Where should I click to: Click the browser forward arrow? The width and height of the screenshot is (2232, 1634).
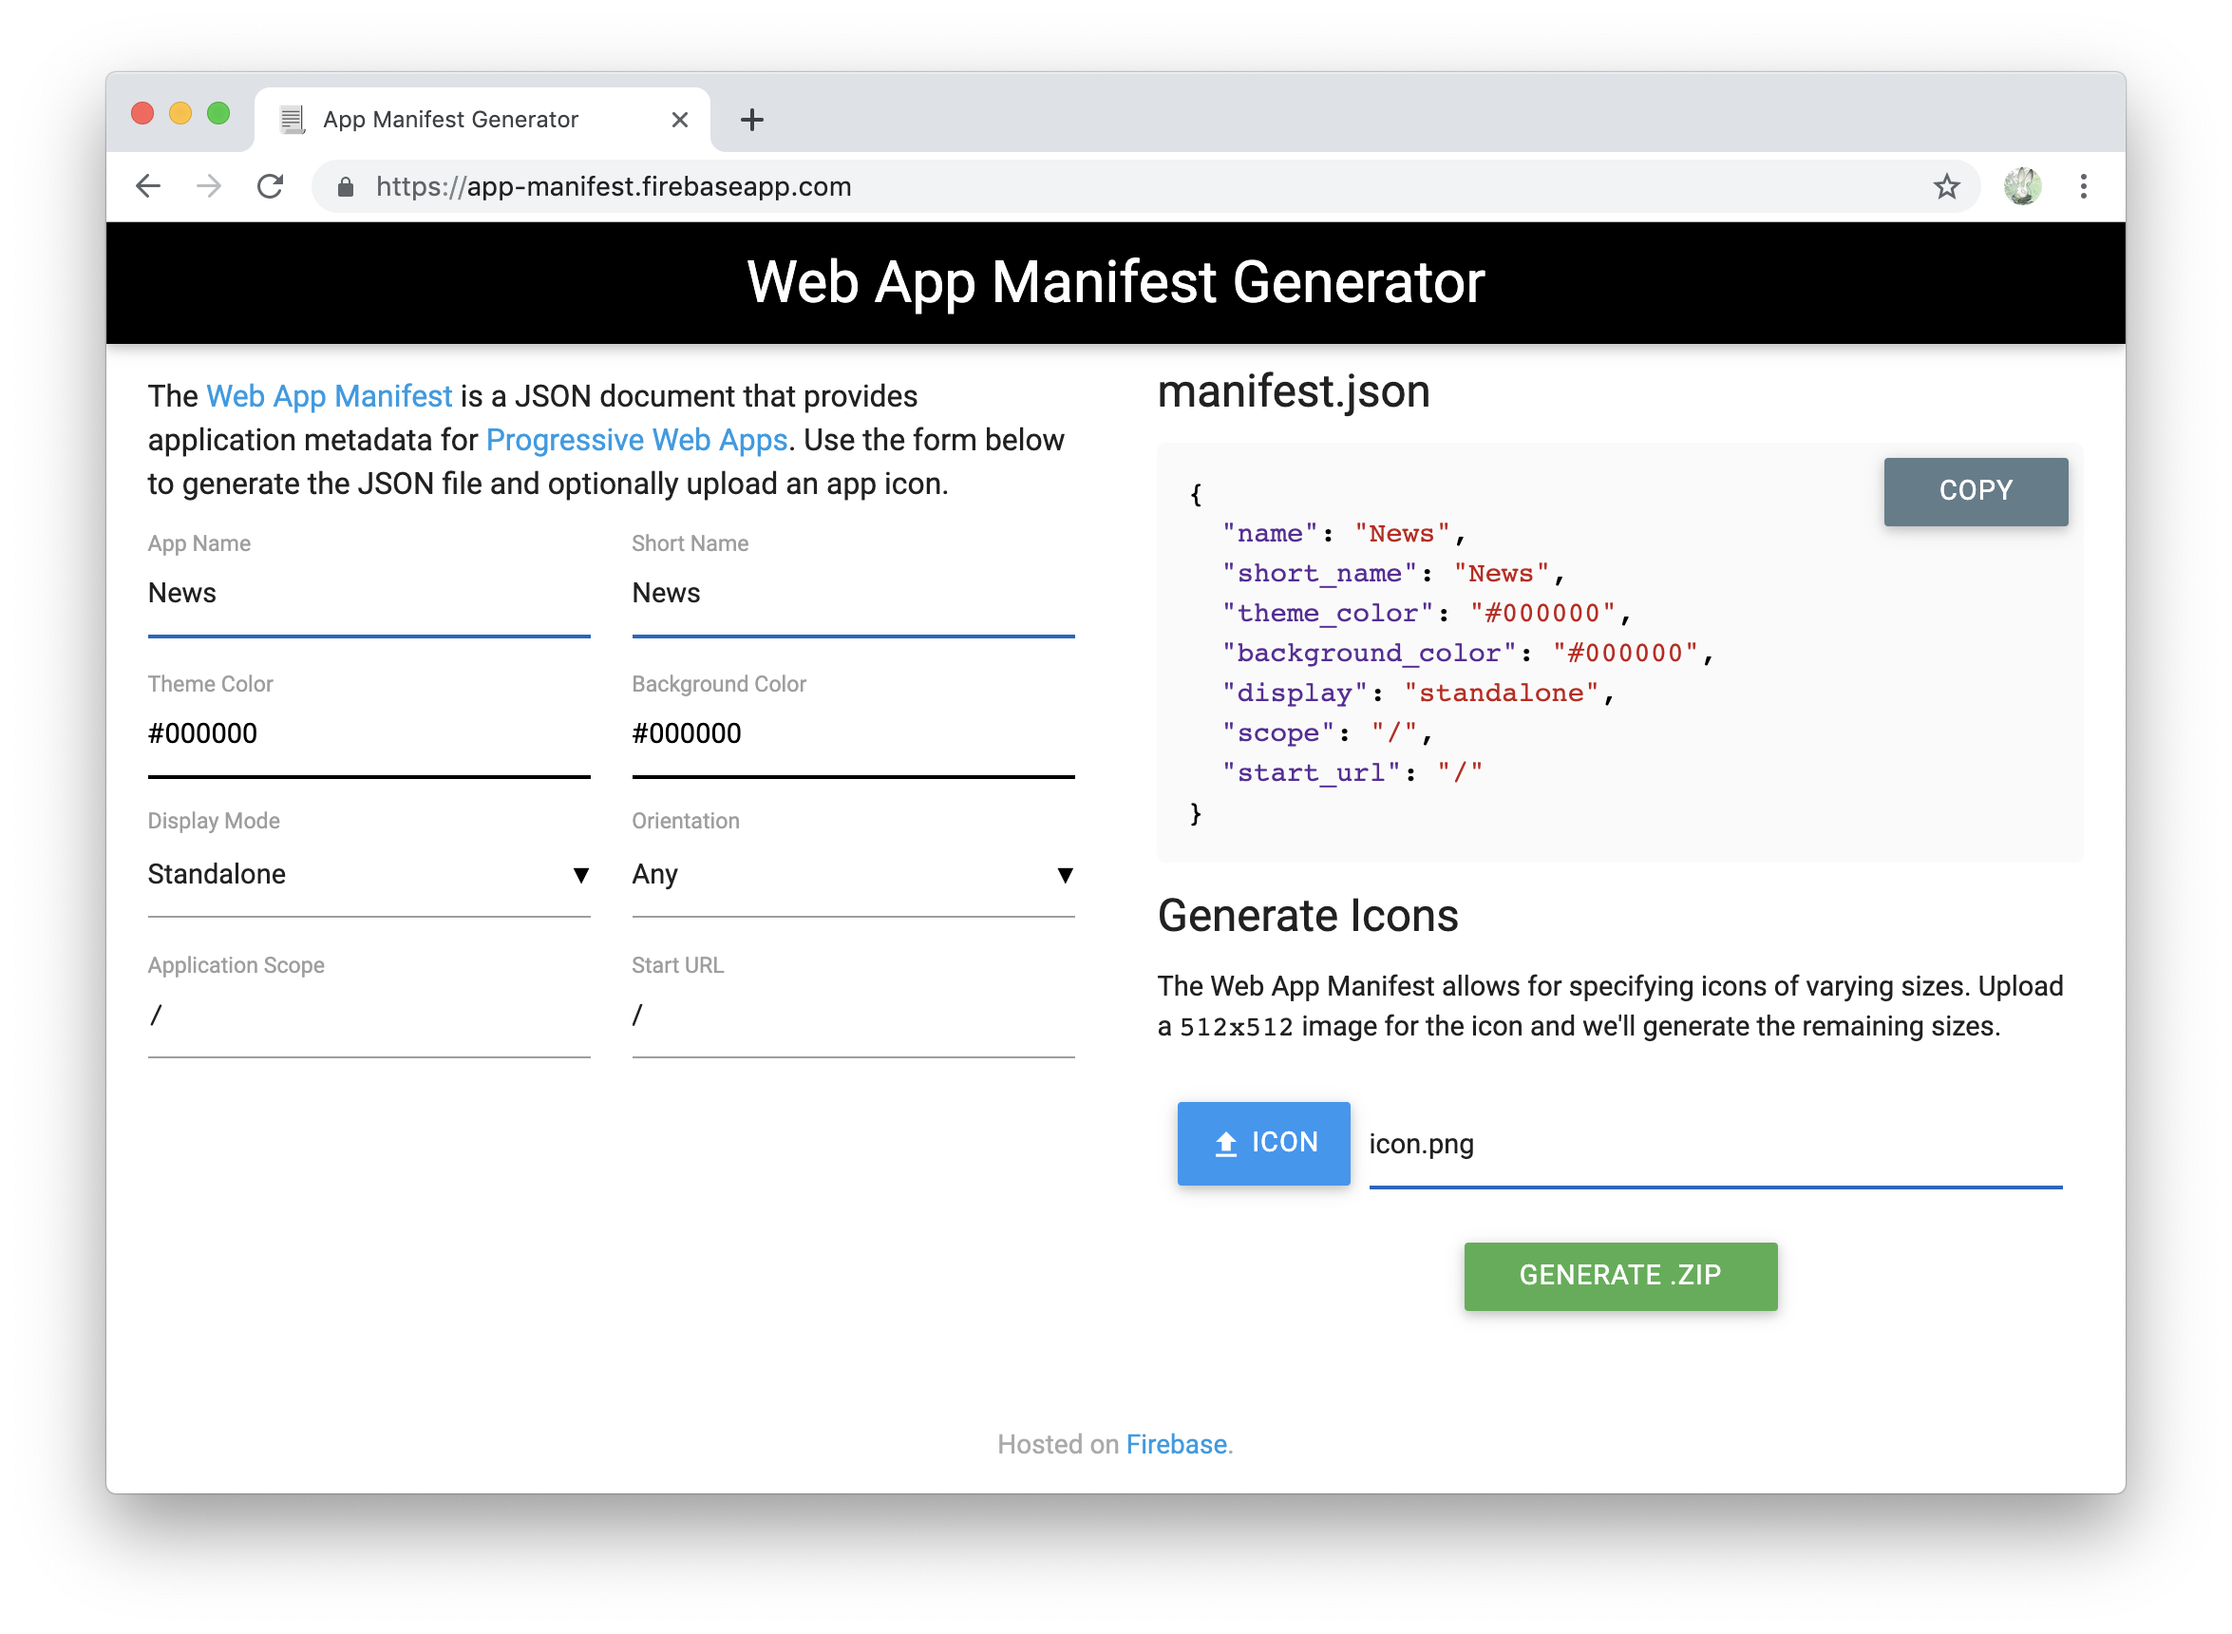tap(209, 186)
